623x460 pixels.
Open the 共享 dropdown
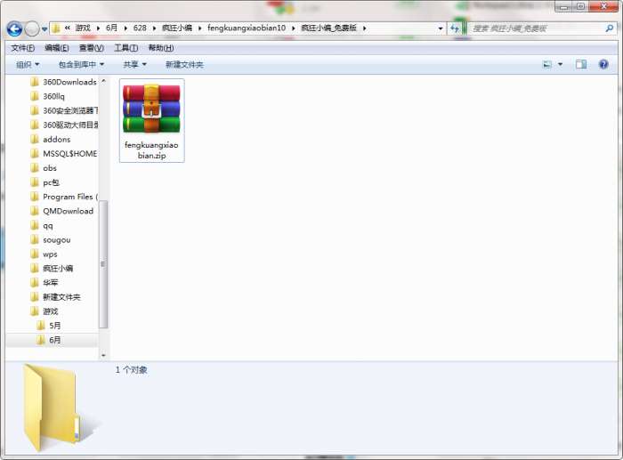[134, 64]
